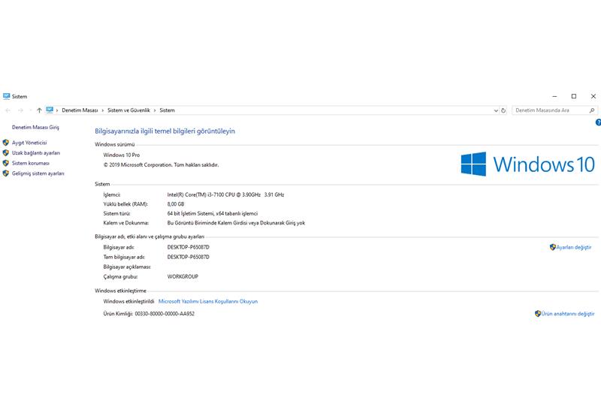Click shield icon beside Ayarları değiştir
Screen dimensions: 601x419
552,247
